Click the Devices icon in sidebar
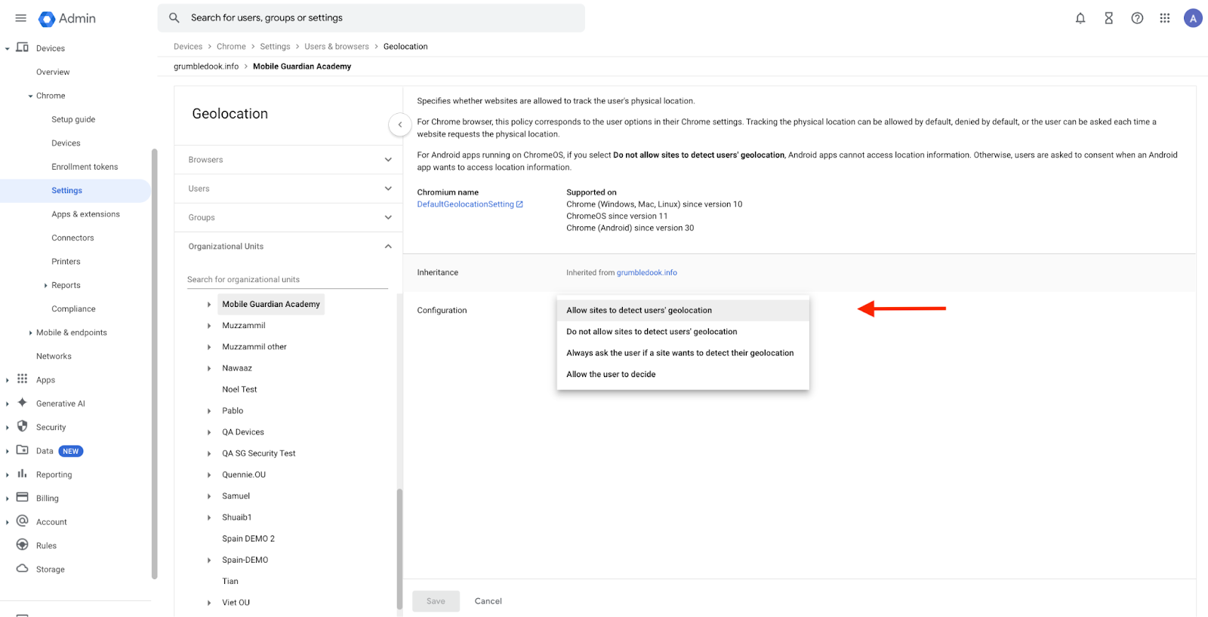The width and height of the screenshot is (1208, 617). [x=23, y=48]
